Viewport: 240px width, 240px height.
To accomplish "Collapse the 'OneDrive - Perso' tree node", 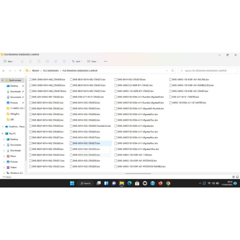I will [3, 127].
